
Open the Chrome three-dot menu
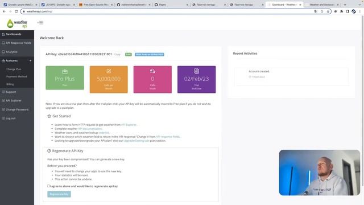(360, 11)
